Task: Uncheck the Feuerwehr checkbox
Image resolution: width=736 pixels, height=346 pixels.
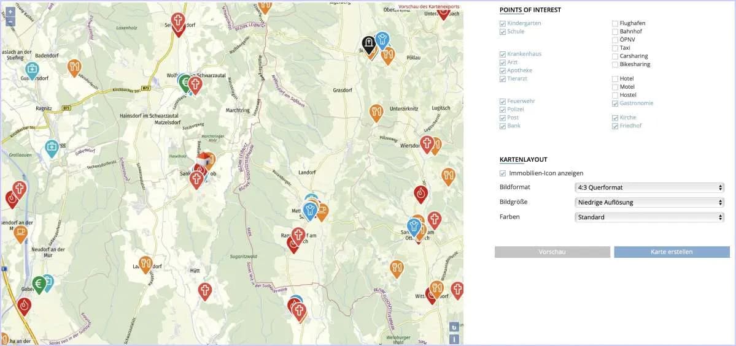Action: (x=503, y=101)
